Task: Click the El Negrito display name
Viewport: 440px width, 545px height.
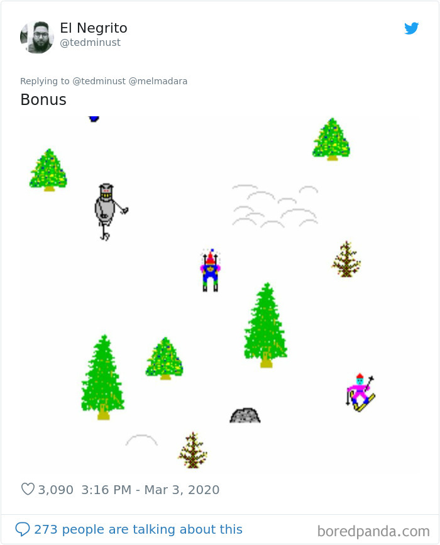Action: click(x=94, y=28)
